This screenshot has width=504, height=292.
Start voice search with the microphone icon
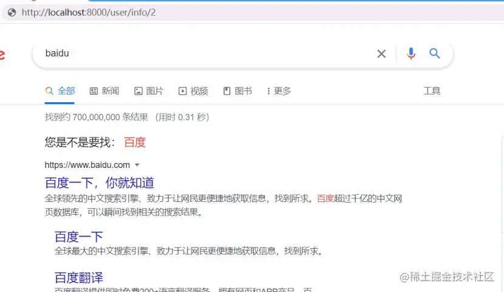pos(410,54)
